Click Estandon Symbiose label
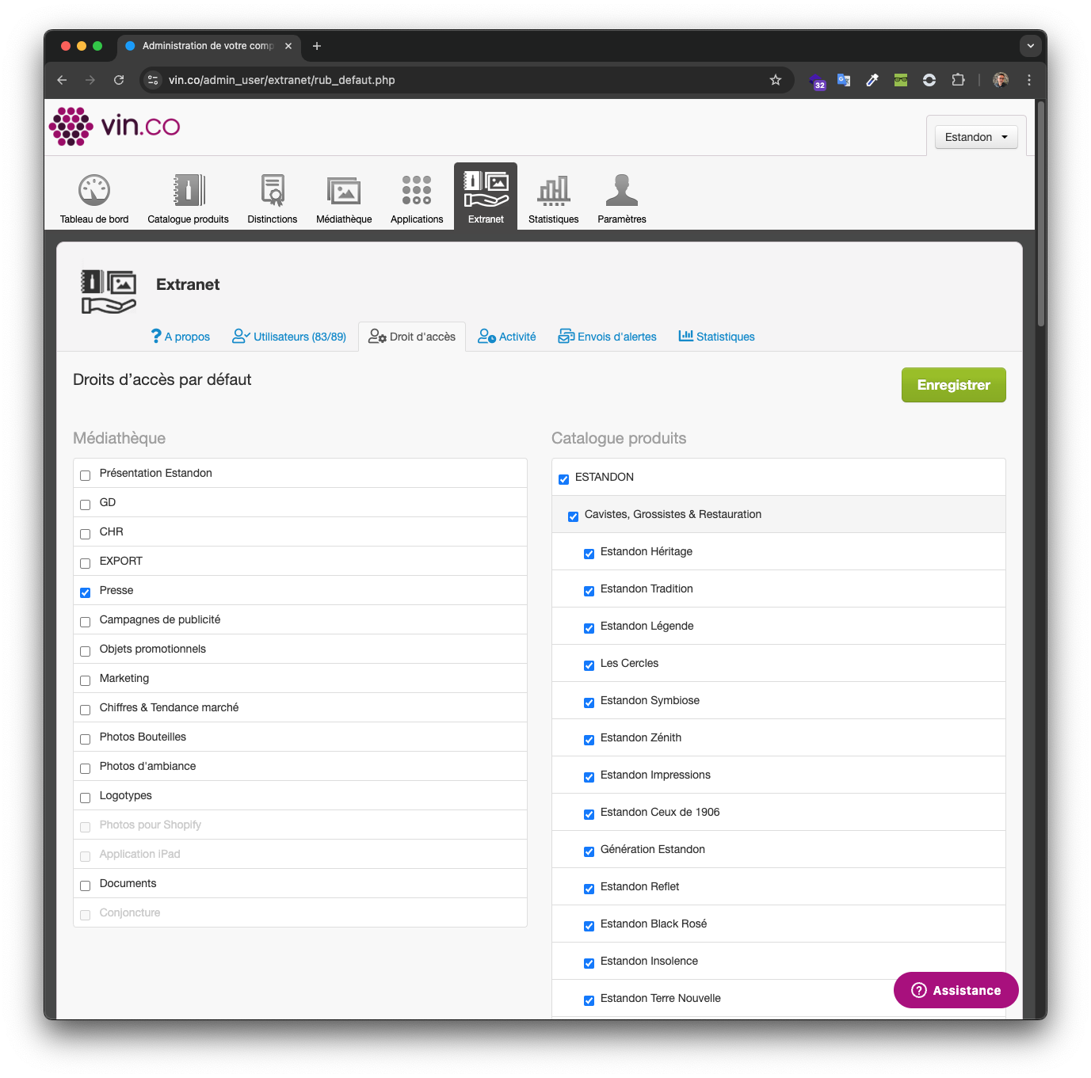 click(x=650, y=700)
